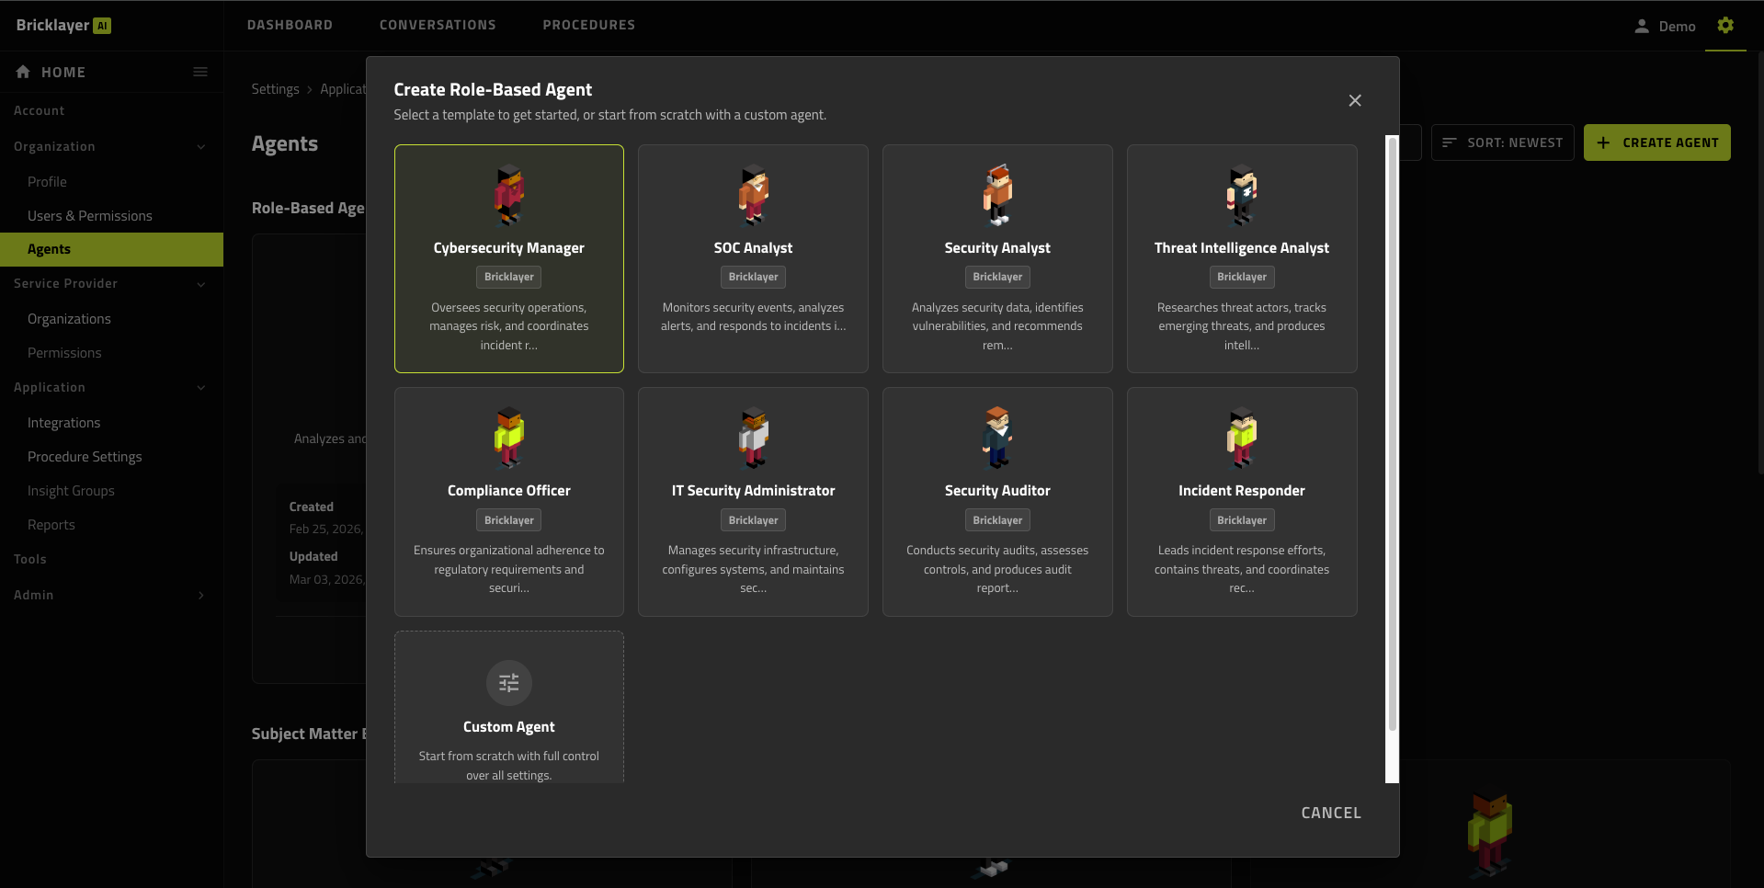Image resolution: width=1764 pixels, height=888 pixels.
Task: Open the Dashboard tab
Action: (290, 25)
